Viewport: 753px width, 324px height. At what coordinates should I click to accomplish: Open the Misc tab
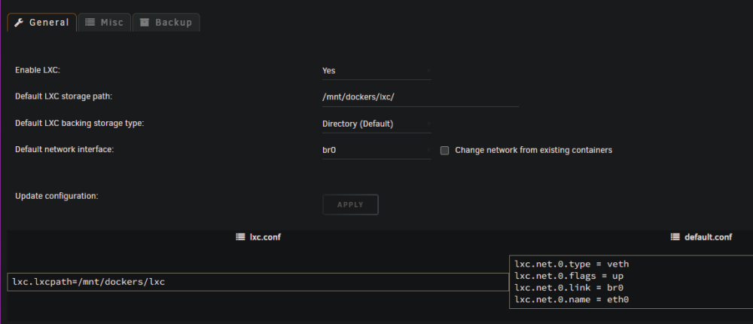tap(104, 22)
